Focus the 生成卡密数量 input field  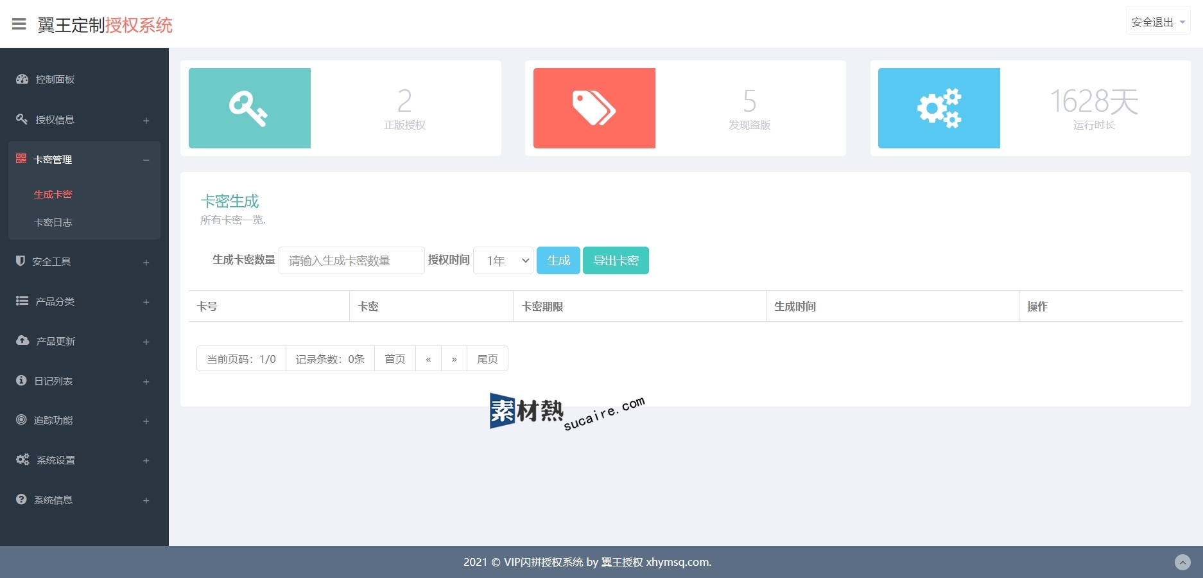point(351,261)
